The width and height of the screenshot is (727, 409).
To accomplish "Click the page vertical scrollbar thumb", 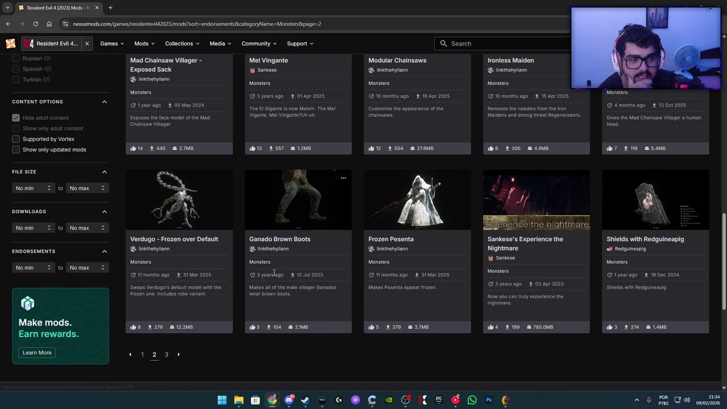I will (x=724, y=261).
